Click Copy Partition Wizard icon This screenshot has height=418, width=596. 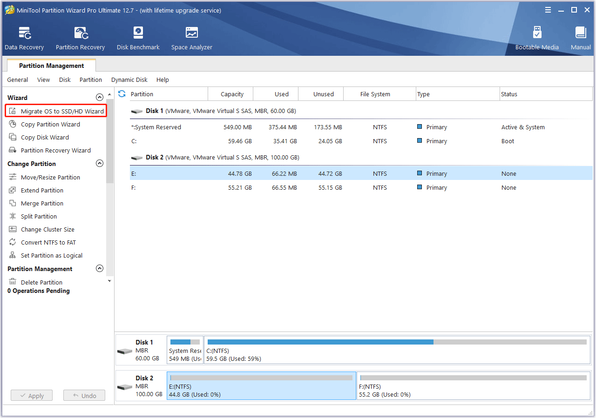[13, 124]
